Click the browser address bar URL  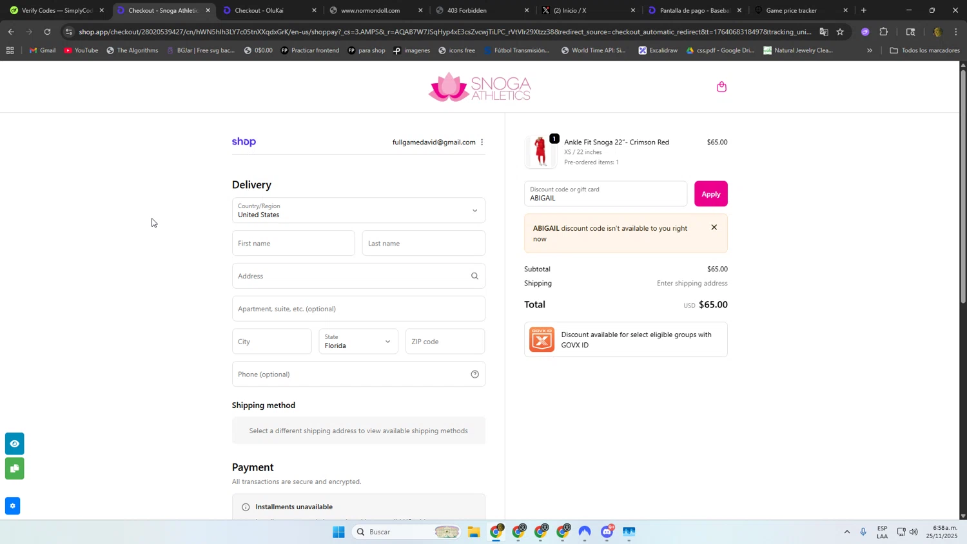pyautogui.click(x=445, y=32)
